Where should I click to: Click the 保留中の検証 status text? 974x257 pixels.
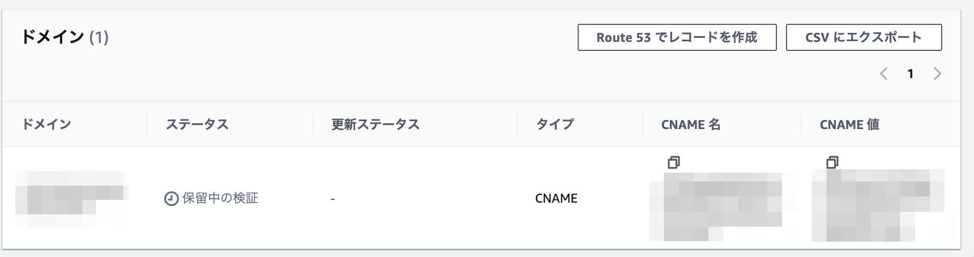220,198
